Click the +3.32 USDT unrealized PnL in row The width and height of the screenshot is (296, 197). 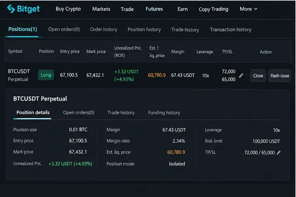pos(126,72)
